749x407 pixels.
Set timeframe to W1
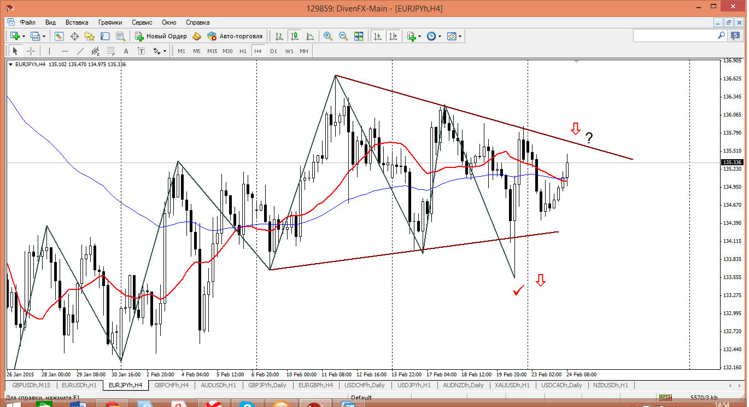tap(289, 51)
